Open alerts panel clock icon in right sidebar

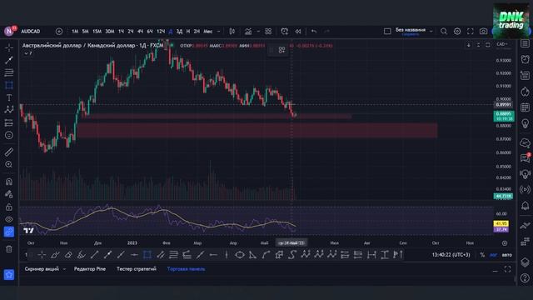tap(526, 59)
